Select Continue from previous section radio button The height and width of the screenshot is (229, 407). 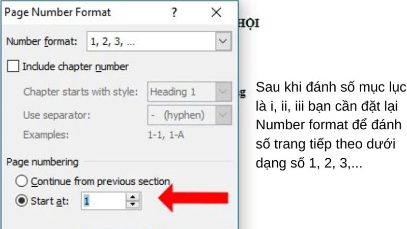pos(21,181)
